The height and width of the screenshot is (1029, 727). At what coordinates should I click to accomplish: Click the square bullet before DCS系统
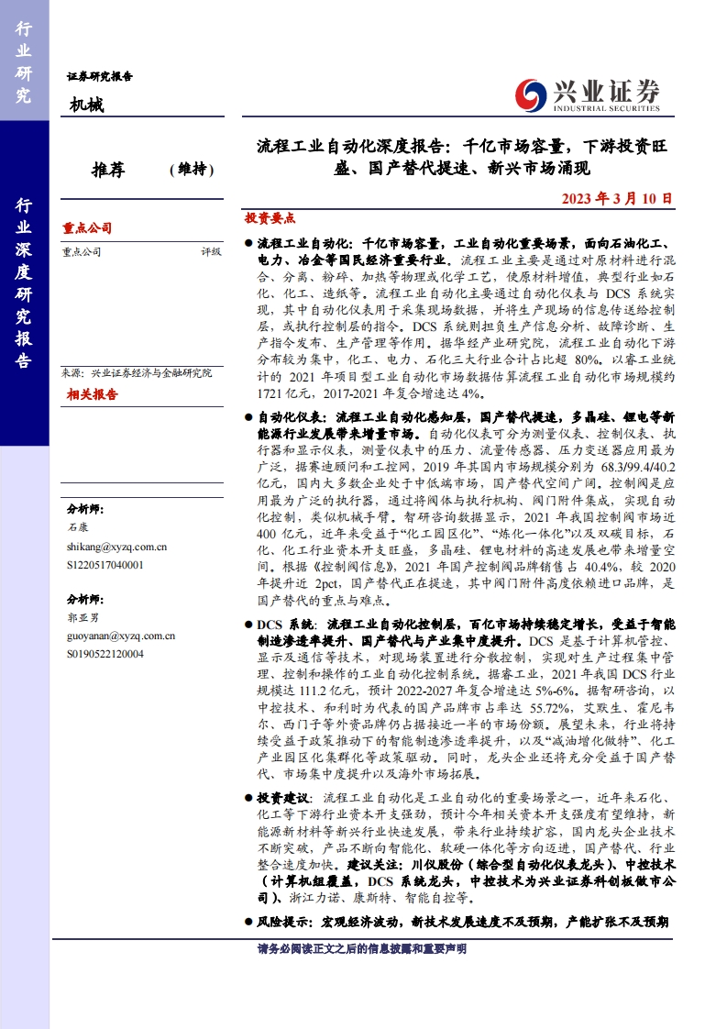click(249, 624)
